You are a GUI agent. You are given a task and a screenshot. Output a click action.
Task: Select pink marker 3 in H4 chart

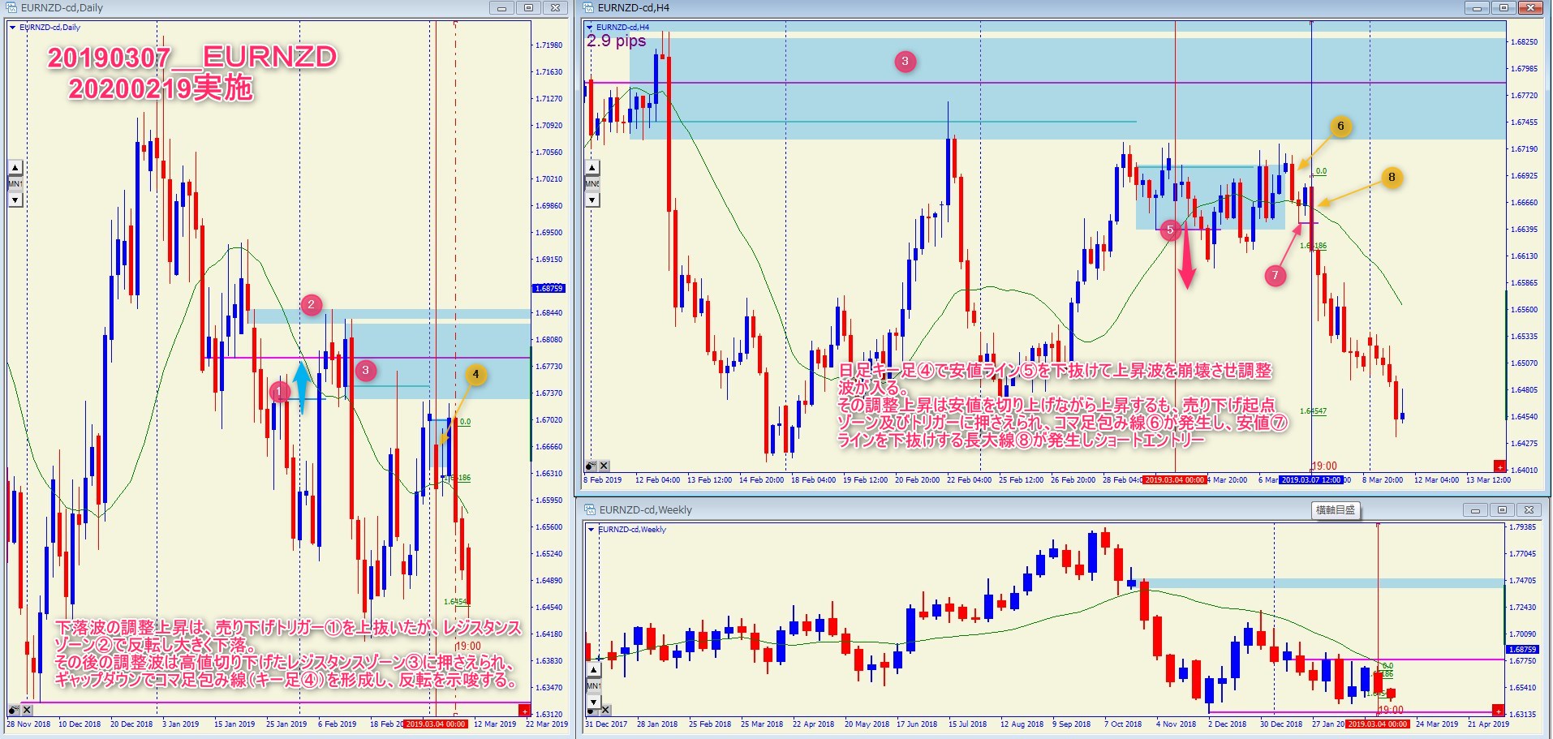(x=905, y=61)
